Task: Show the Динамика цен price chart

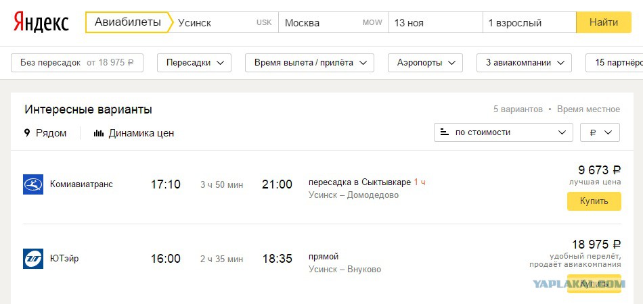Action: tap(134, 133)
